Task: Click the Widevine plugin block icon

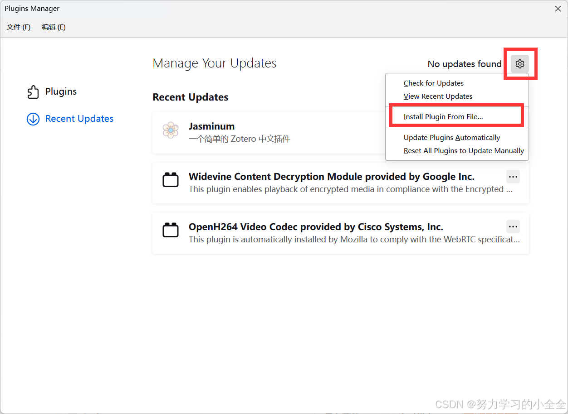Action: click(x=171, y=180)
